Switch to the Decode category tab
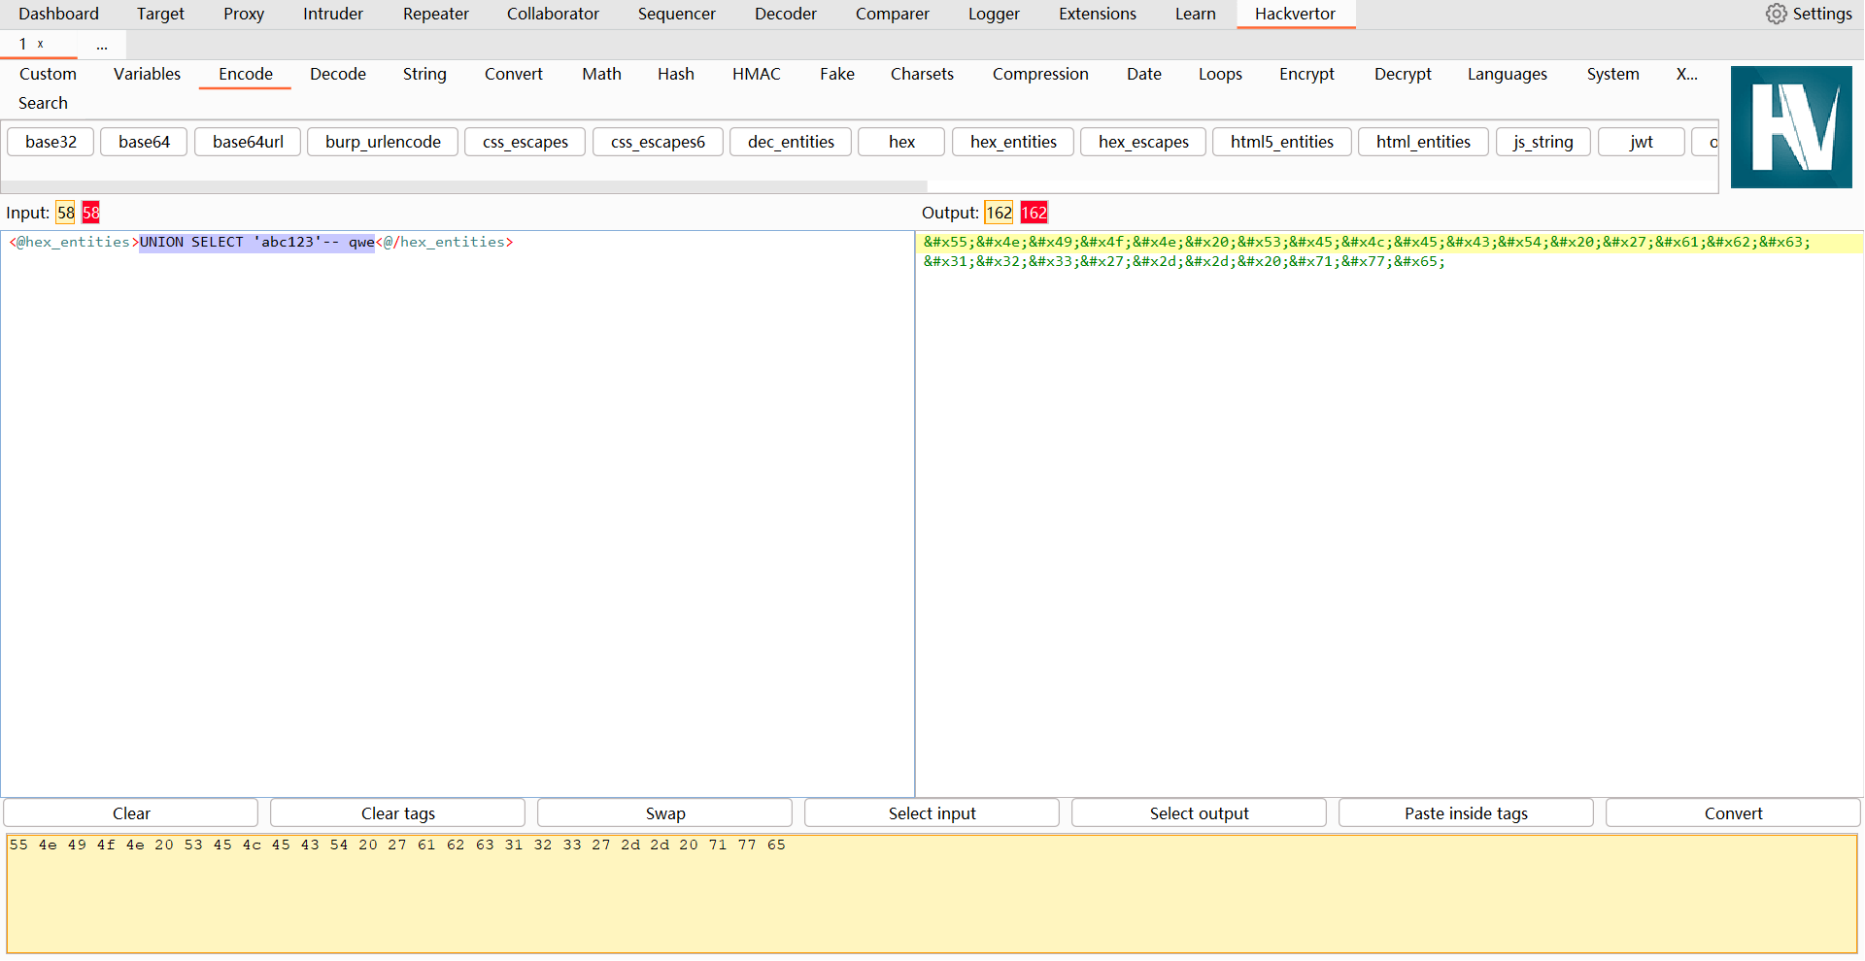The image size is (1865, 961). 337,74
